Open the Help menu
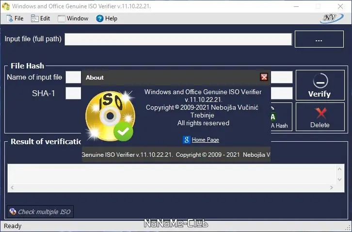 [x=107, y=18]
